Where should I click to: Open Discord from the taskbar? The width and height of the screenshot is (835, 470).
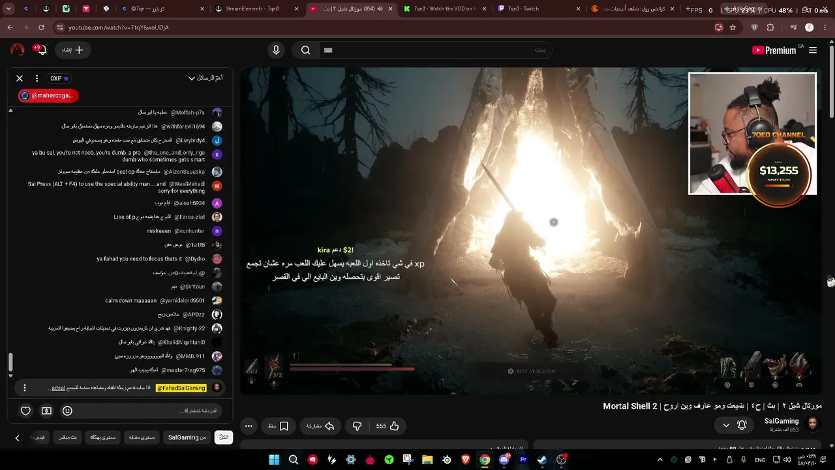click(x=504, y=460)
